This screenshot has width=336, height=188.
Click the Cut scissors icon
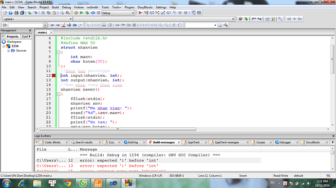[x=43, y=13]
